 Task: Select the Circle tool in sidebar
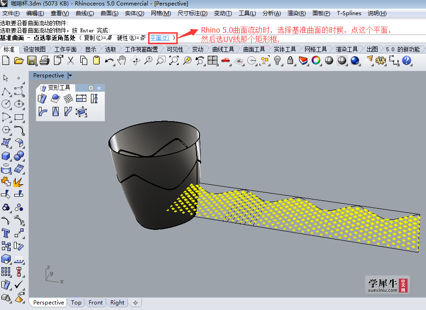pyautogui.click(x=6, y=104)
